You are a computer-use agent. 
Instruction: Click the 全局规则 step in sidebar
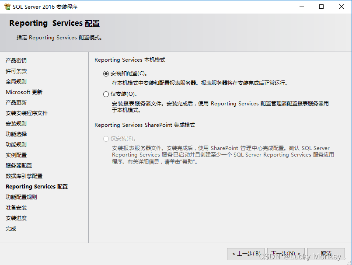pos(16,81)
